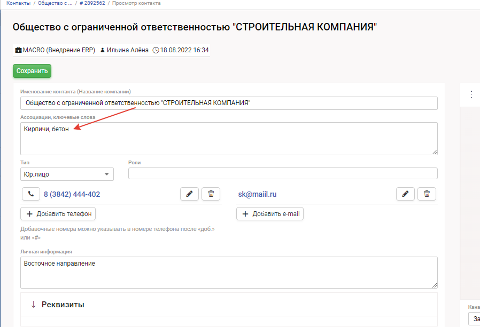Open breadcrumb link # 2892562

[92, 3]
